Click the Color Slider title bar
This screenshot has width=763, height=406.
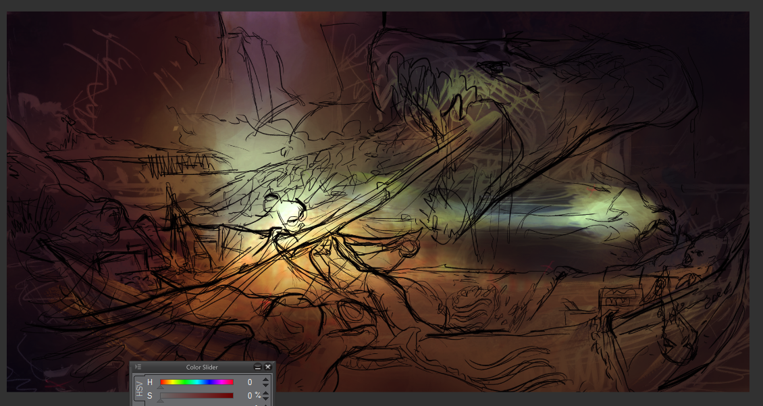203,367
